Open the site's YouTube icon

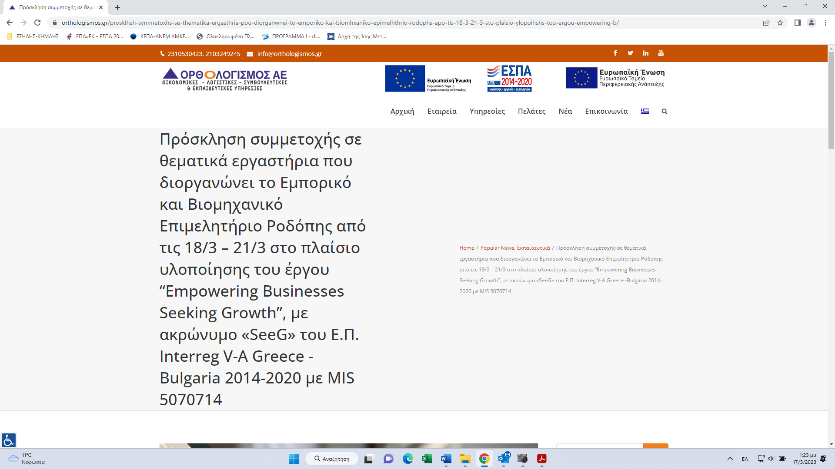(x=661, y=53)
